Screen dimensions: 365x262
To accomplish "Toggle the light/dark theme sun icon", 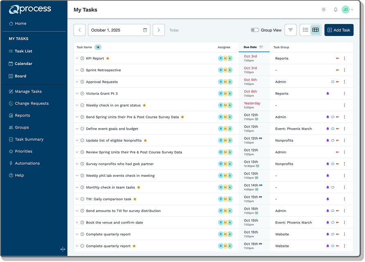I will (324, 9).
